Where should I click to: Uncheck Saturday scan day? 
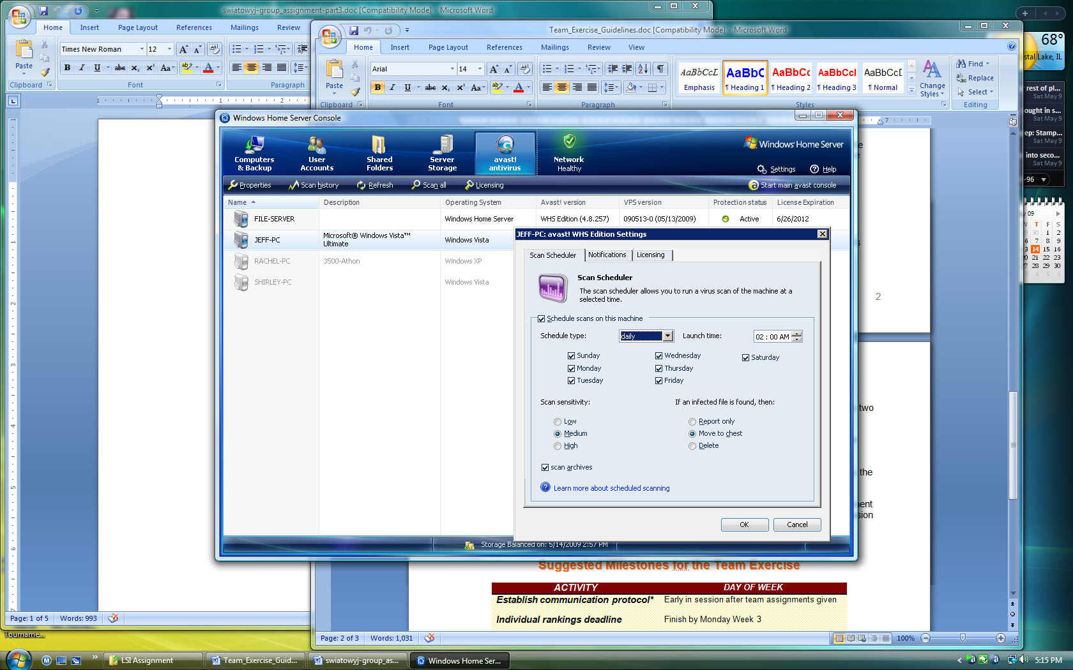tap(745, 357)
